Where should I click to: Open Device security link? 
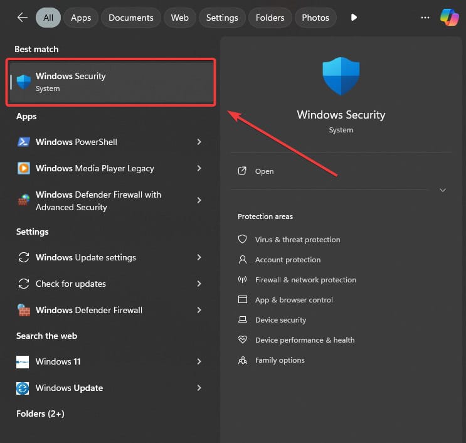[x=280, y=320]
